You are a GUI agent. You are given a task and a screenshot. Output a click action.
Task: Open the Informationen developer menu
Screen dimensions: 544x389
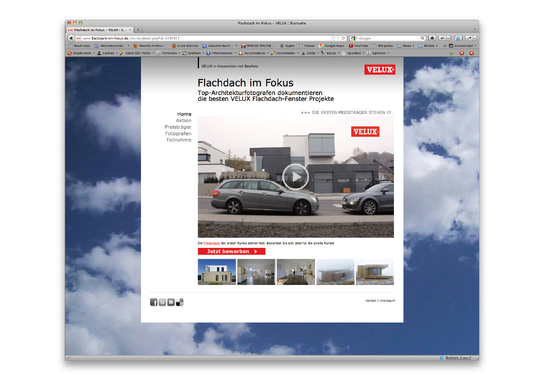point(221,53)
